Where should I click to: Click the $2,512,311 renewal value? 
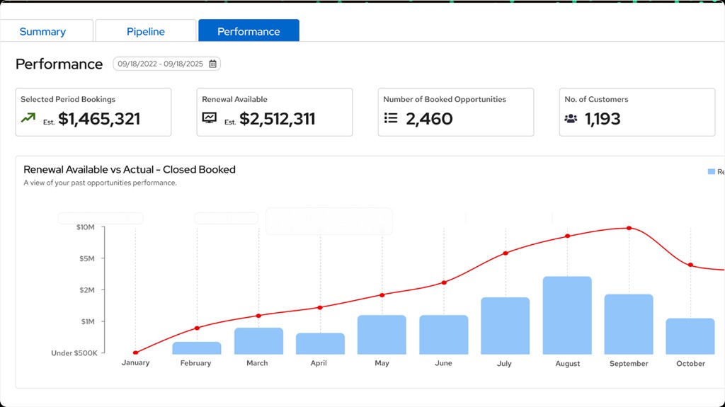(277, 119)
